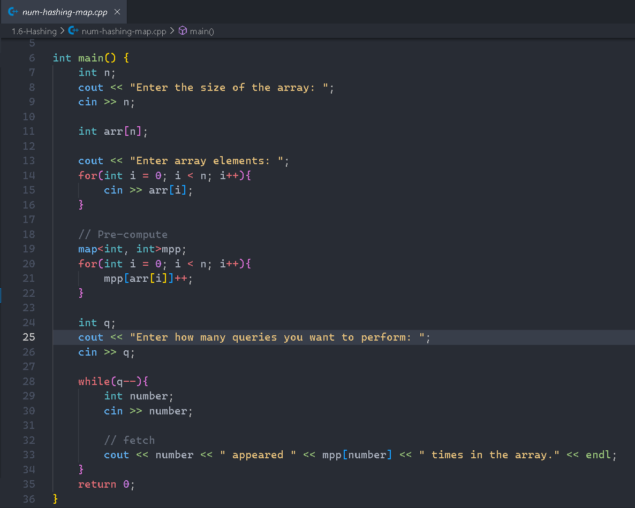Place cursor on 'int main()' text

pos(84,58)
